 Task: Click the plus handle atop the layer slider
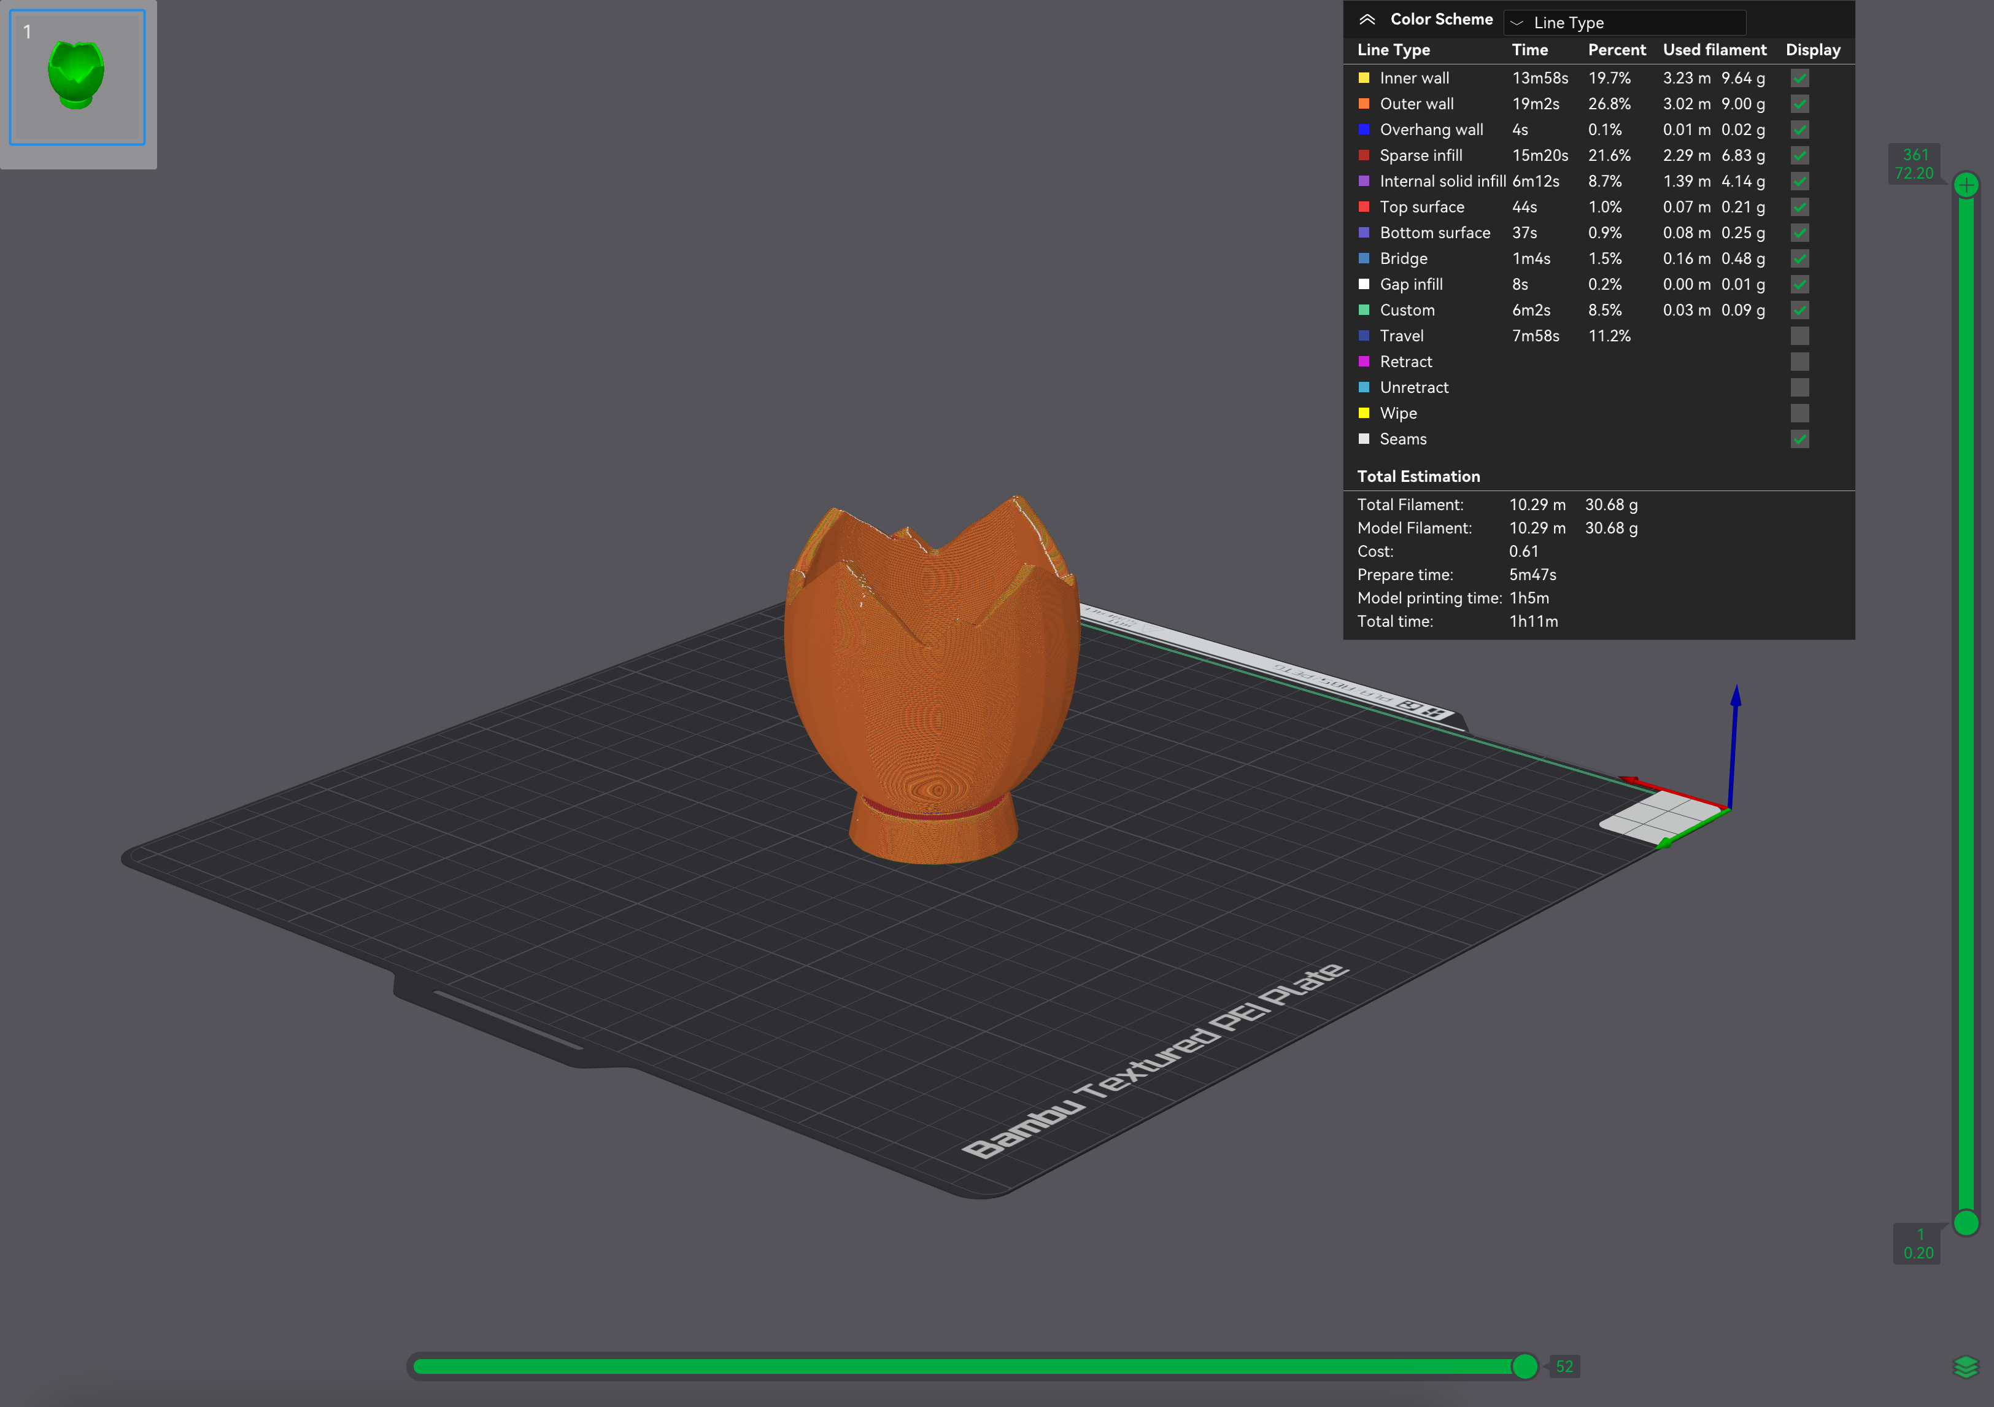point(1966,185)
